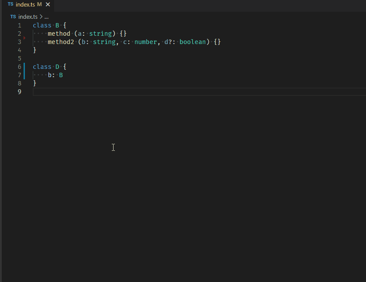This screenshot has height=282, width=366.
Task: Click the TS icon in the breadcrumb
Action: click(x=13, y=17)
